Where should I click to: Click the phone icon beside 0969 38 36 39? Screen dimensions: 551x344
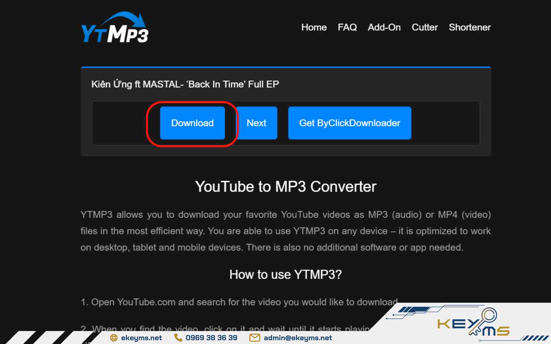(178, 338)
